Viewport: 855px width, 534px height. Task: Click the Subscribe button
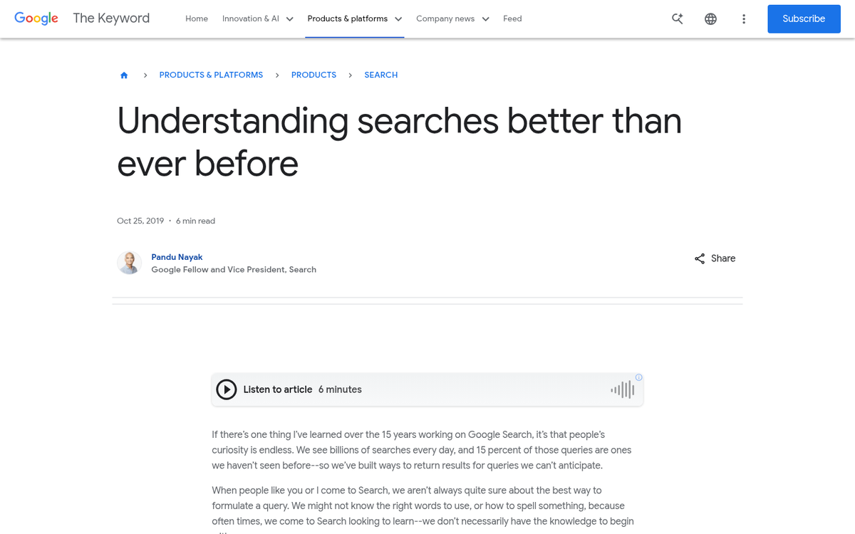(x=804, y=19)
